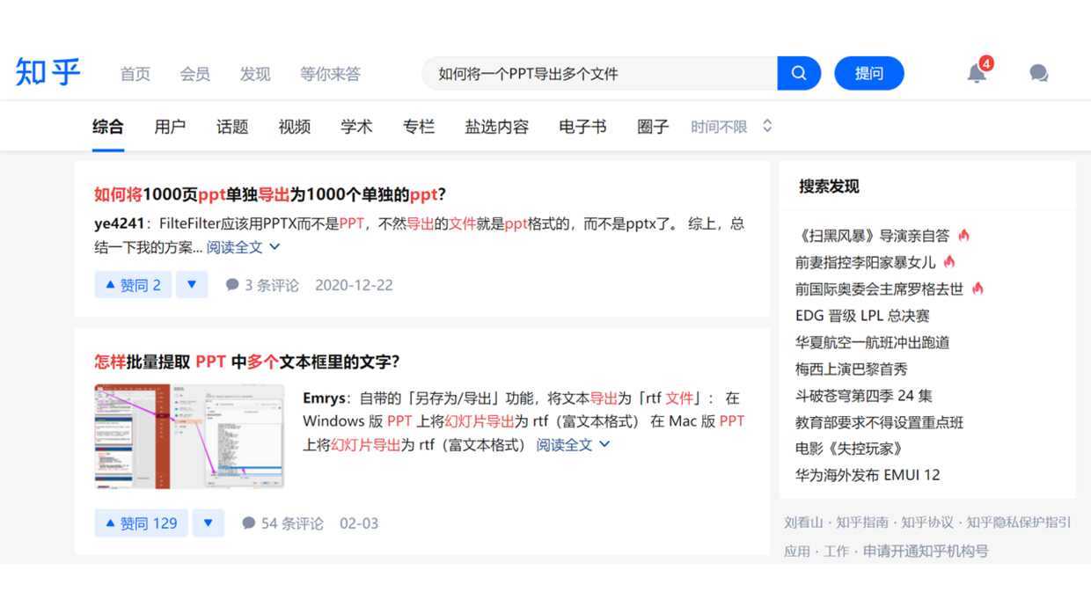
Task: Open 3 条评论 comments on first result
Action: [x=262, y=285]
